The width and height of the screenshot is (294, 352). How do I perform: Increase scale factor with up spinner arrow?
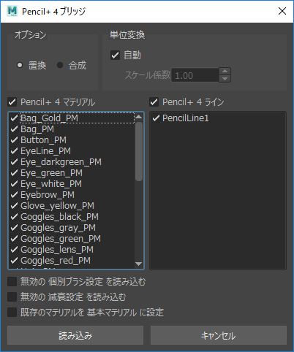[x=225, y=71]
